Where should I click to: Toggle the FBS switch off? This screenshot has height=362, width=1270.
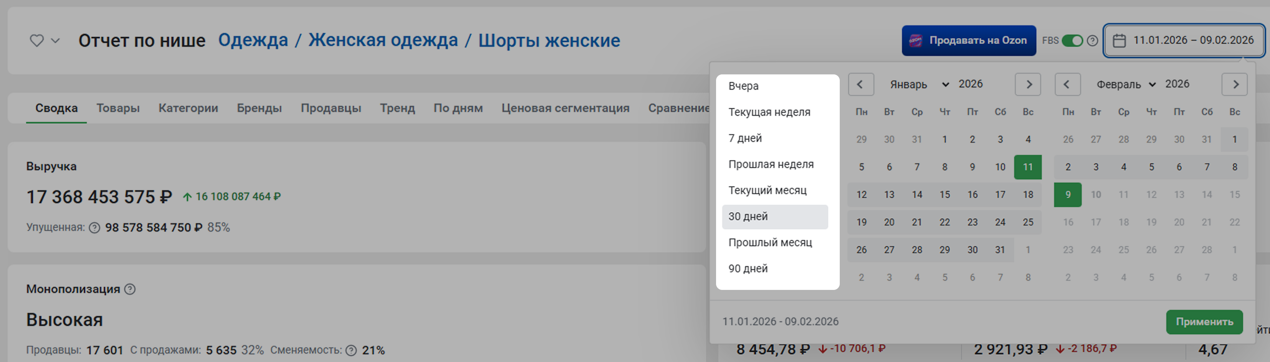[x=1072, y=40]
